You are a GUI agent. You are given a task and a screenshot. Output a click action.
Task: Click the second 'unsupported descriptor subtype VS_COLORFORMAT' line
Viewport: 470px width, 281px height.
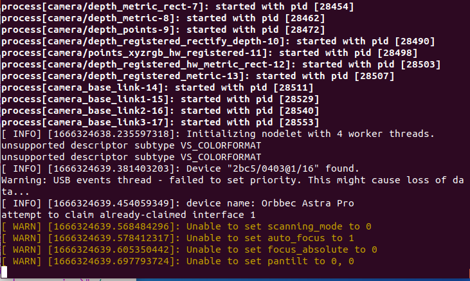pos(131,157)
